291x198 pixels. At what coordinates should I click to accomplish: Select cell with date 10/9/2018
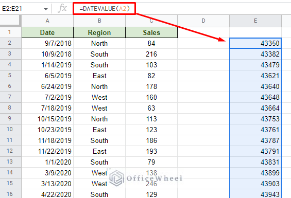coord(47,54)
